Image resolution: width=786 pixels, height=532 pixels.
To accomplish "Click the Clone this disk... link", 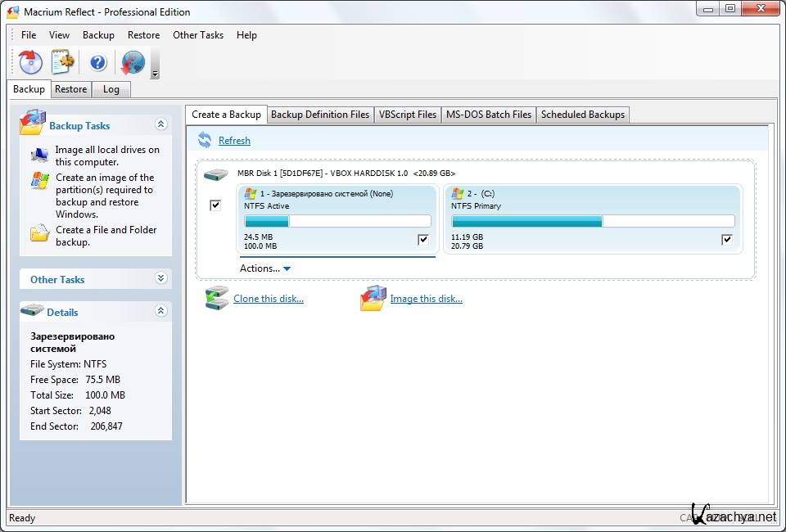I will pos(268,299).
